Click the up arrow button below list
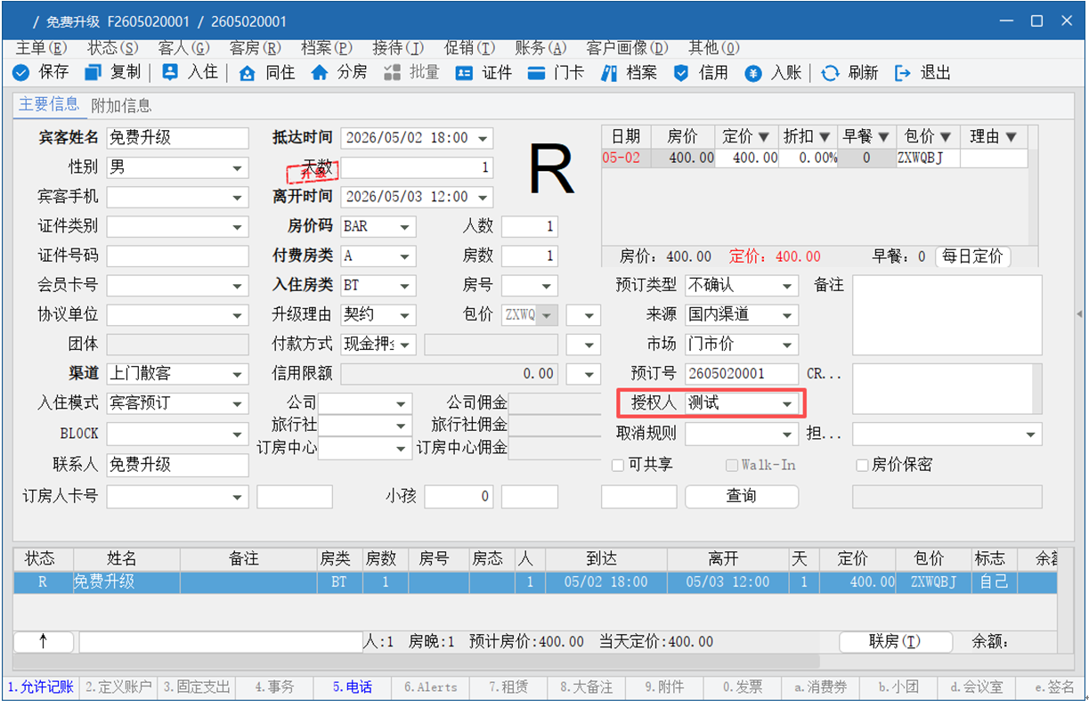 pos(44,641)
